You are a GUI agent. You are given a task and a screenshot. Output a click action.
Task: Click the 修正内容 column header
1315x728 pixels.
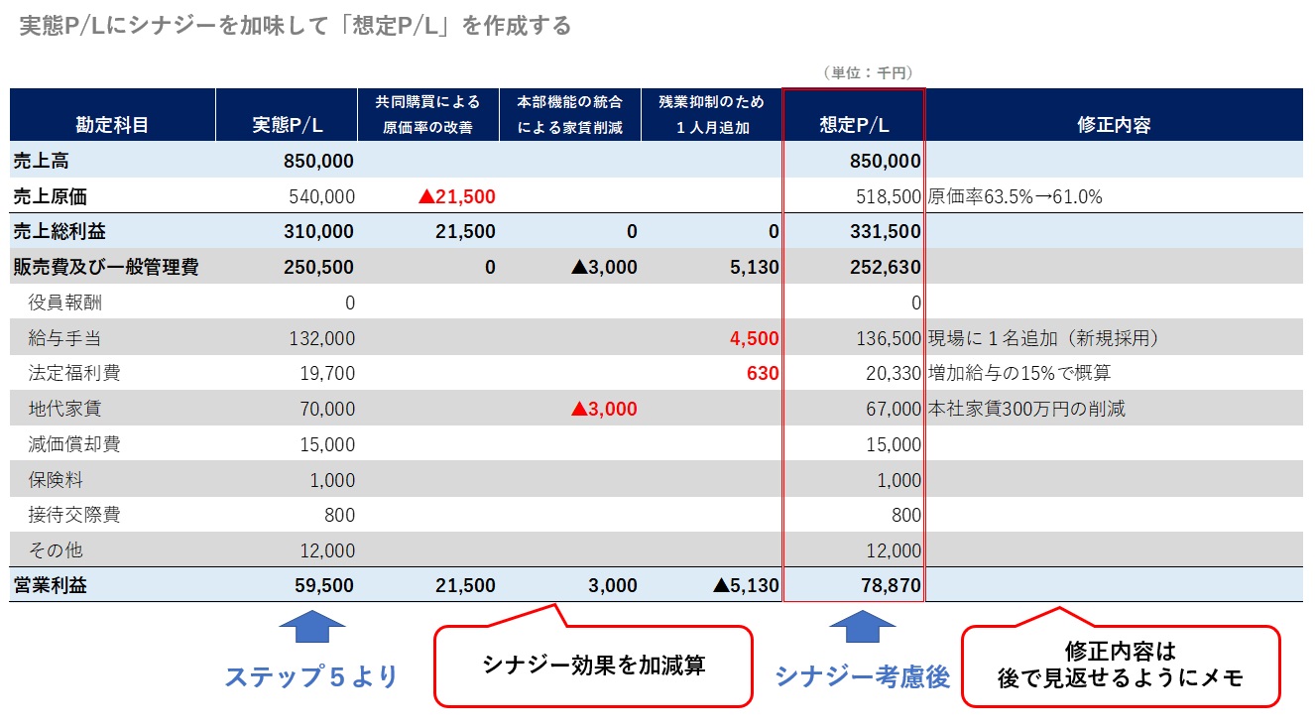coord(1113,125)
